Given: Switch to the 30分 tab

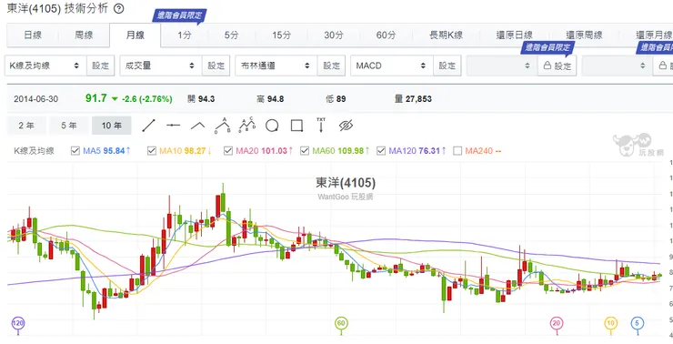Looking at the screenshot, I should (x=334, y=35).
